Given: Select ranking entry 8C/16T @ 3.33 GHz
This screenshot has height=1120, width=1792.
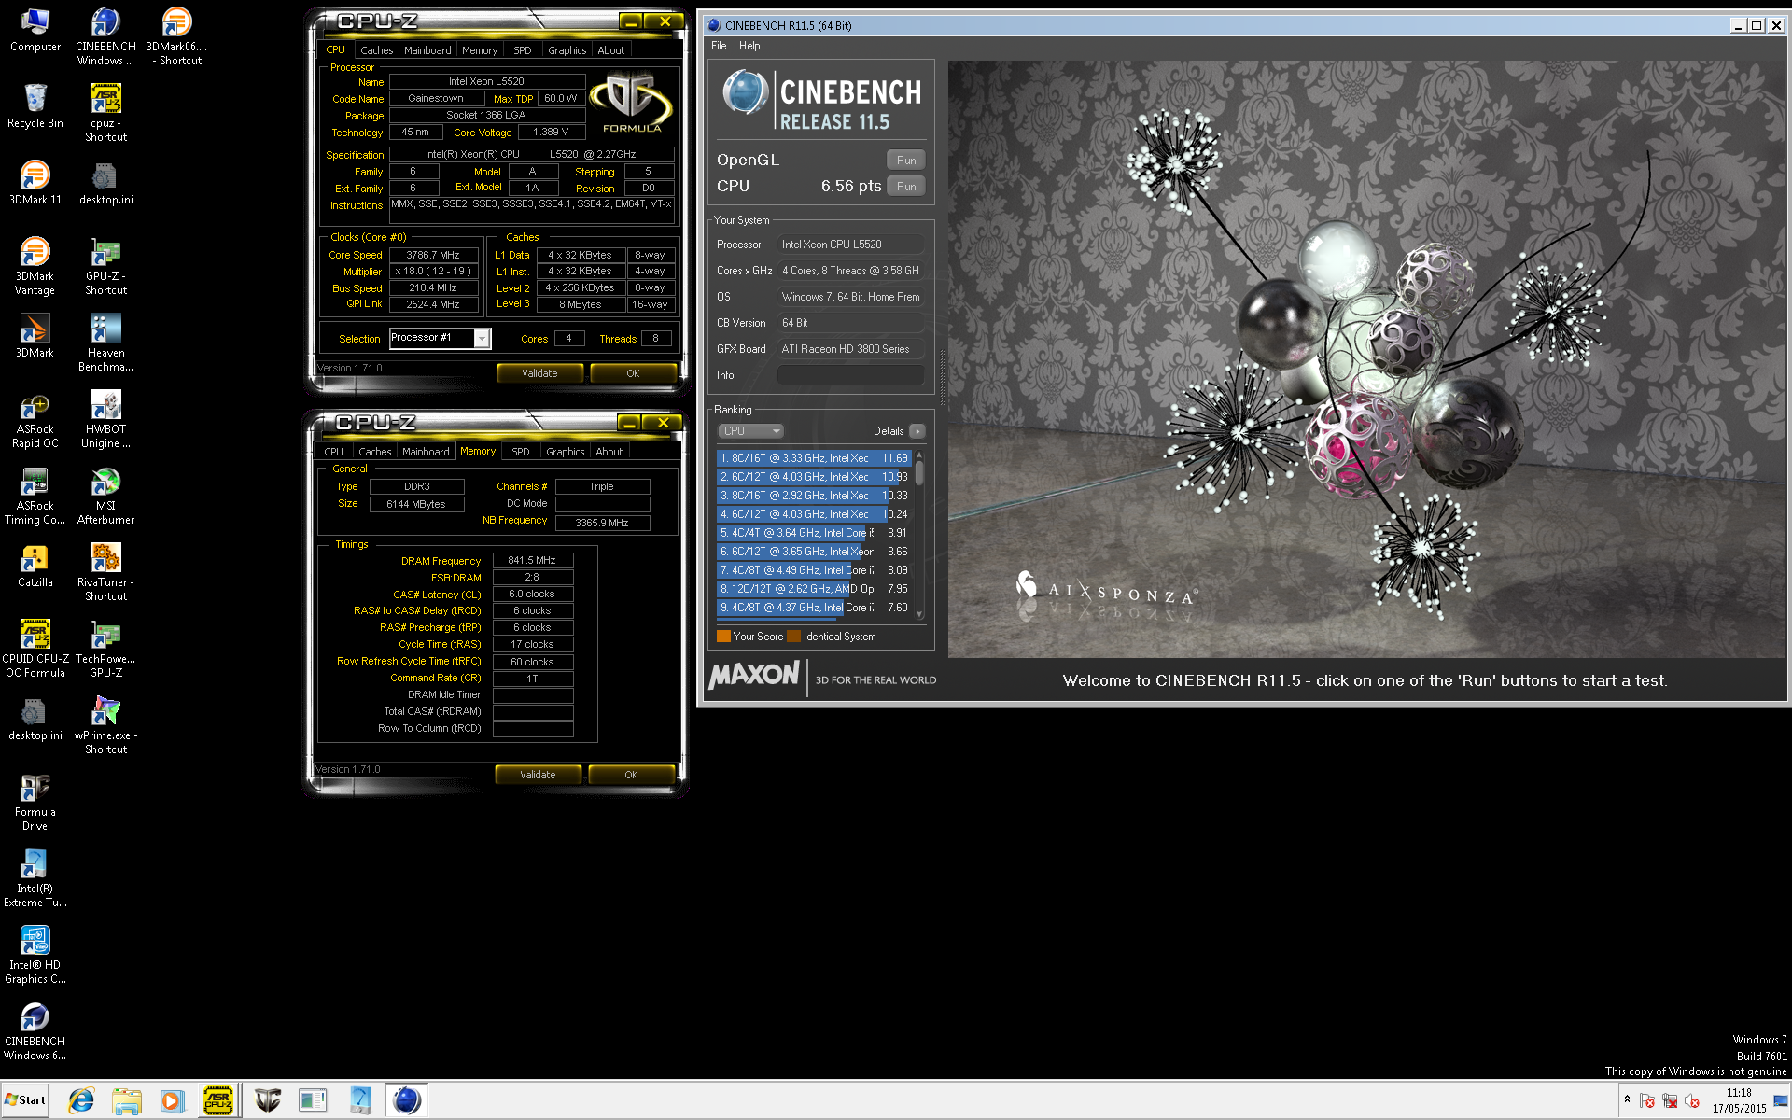Looking at the screenshot, I should coord(813,458).
